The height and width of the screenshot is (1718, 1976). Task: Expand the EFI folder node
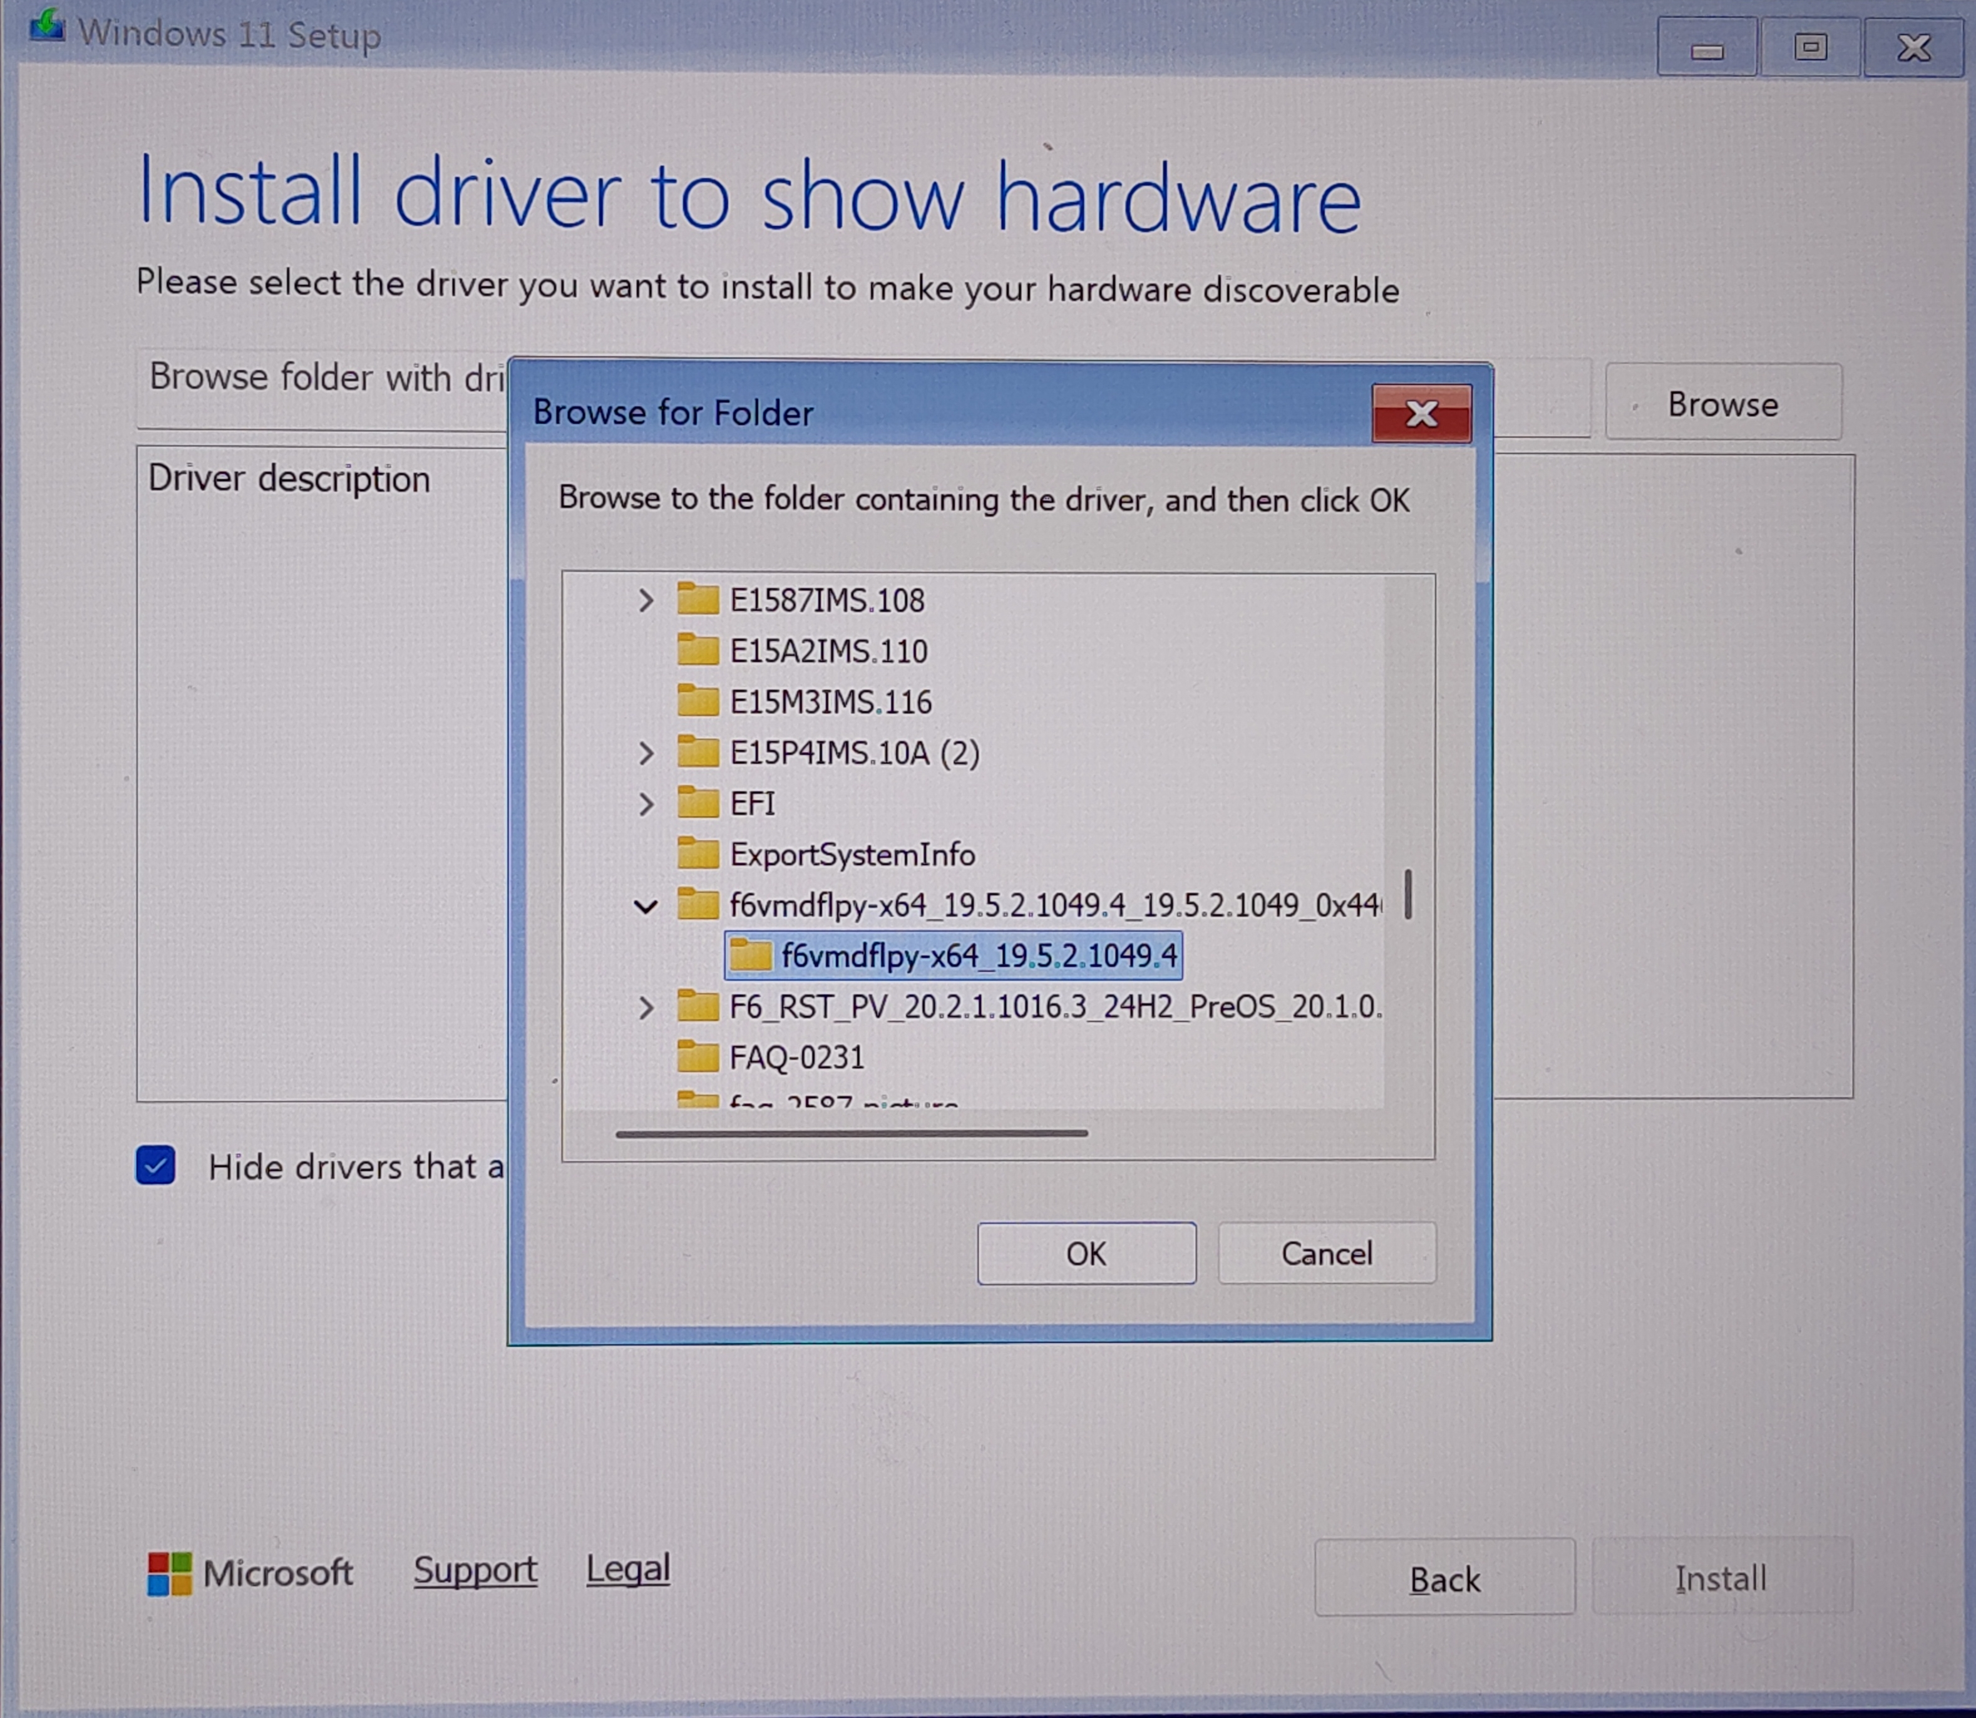pos(646,803)
